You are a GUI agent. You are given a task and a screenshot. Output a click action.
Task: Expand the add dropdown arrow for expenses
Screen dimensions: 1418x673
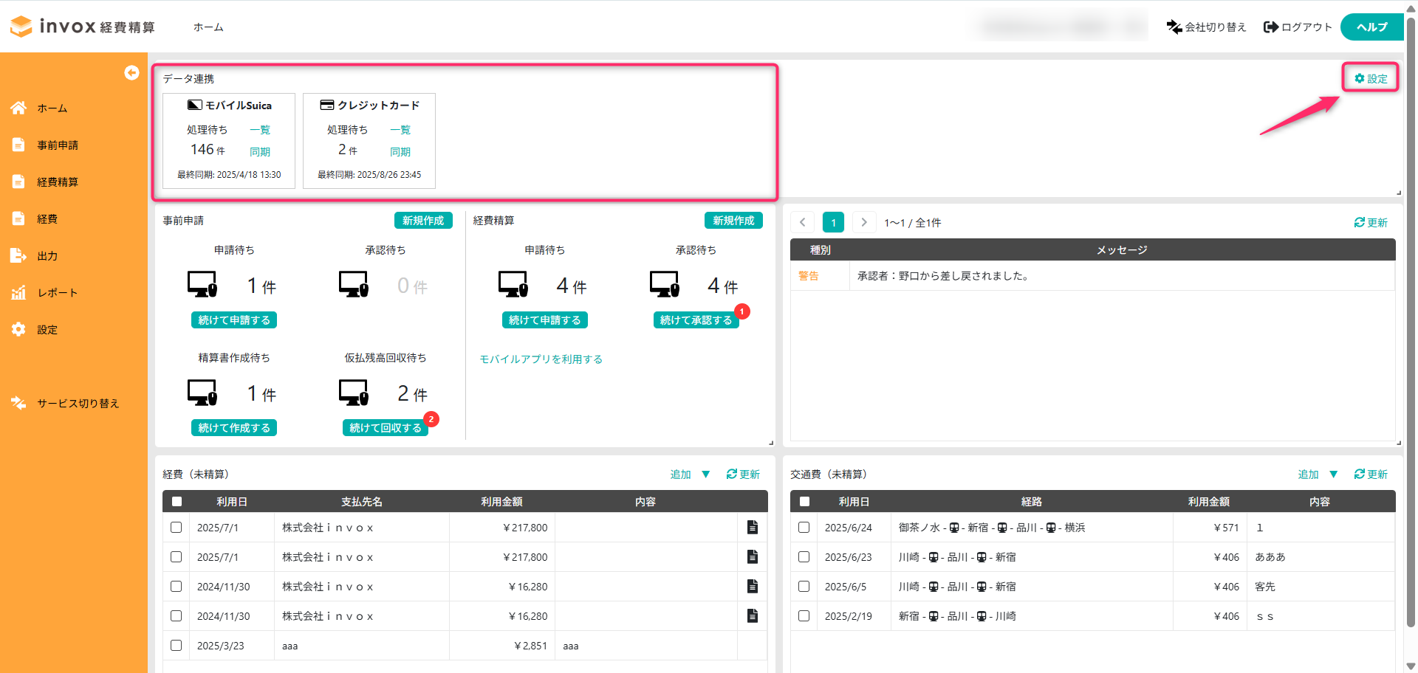coord(706,474)
